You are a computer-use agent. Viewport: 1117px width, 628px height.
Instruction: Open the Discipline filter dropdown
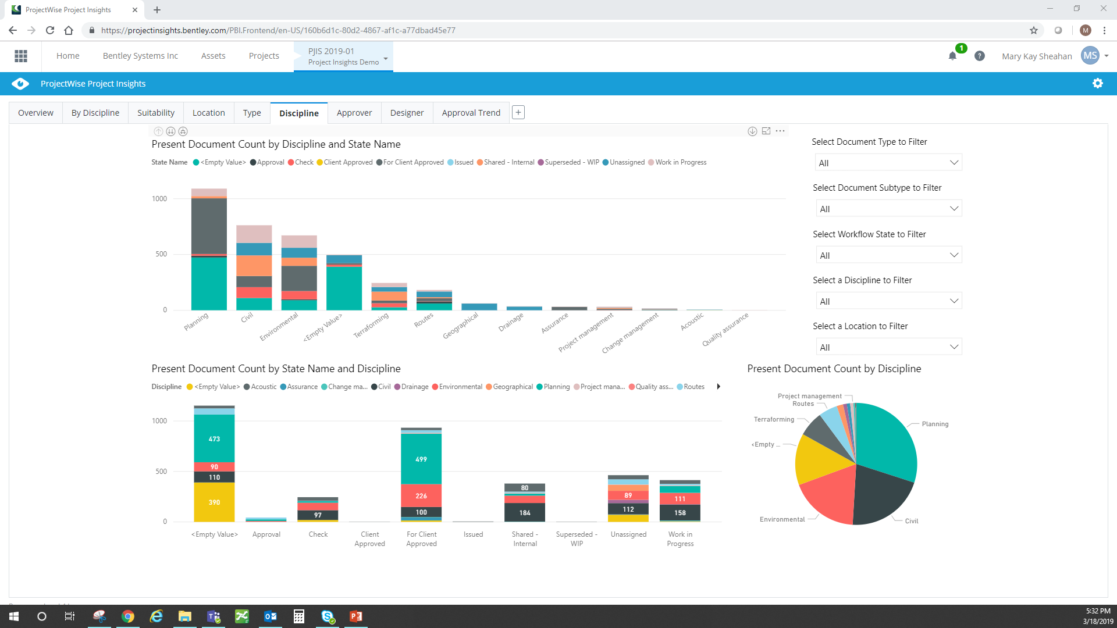pos(888,301)
